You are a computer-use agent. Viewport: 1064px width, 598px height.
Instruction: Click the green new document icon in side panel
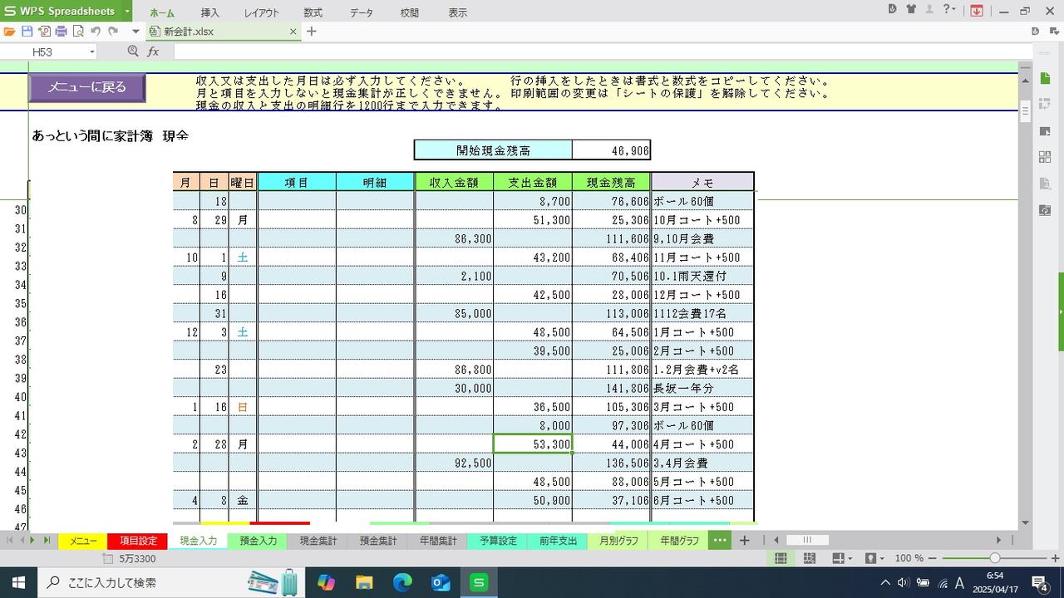pos(1045,78)
